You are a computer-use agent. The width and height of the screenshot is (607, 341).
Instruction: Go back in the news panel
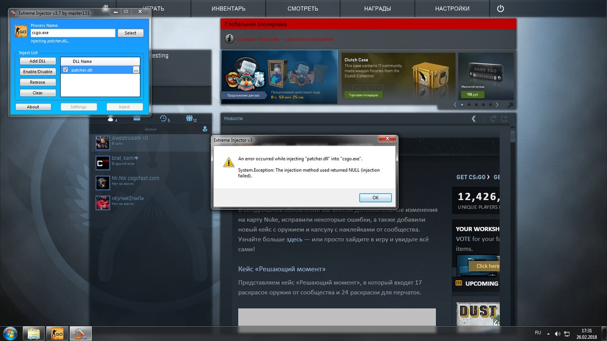click(473, 118)
